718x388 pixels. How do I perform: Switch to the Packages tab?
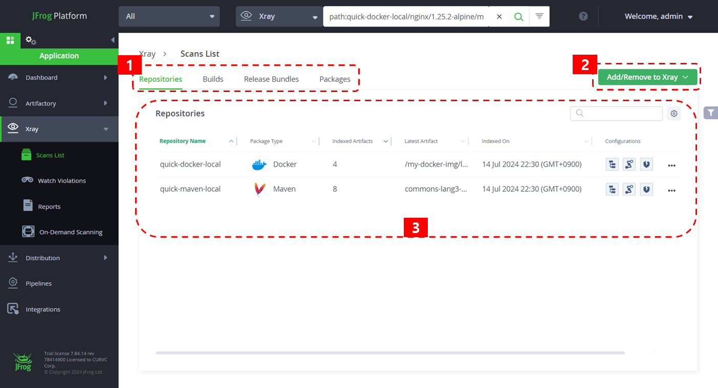click(335, 79)
